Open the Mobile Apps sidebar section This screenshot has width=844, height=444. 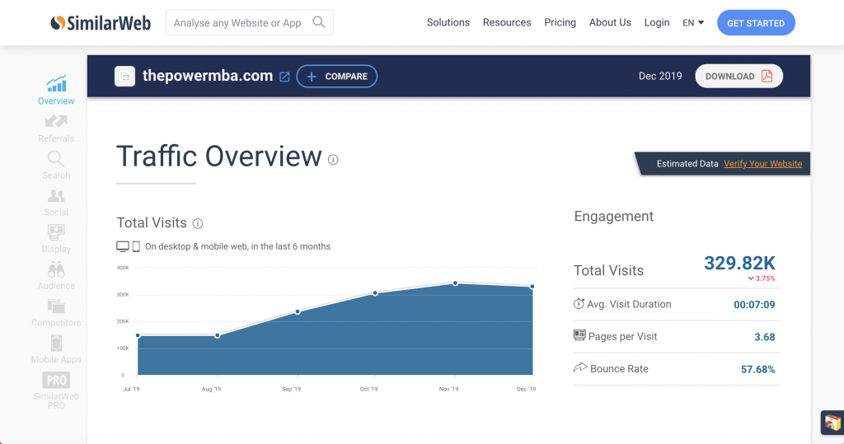[x=56, y=350]
